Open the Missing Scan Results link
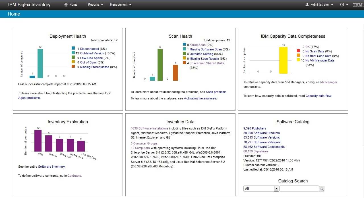364x198 pixels. 204,59
